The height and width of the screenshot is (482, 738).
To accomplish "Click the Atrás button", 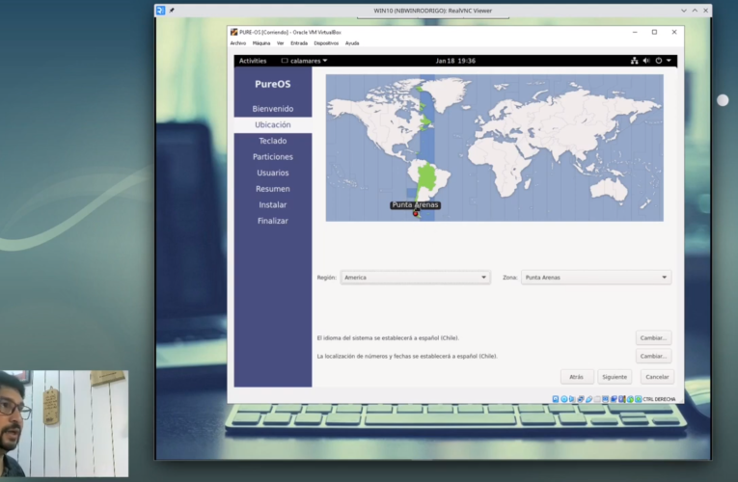I will coord(577,377).
